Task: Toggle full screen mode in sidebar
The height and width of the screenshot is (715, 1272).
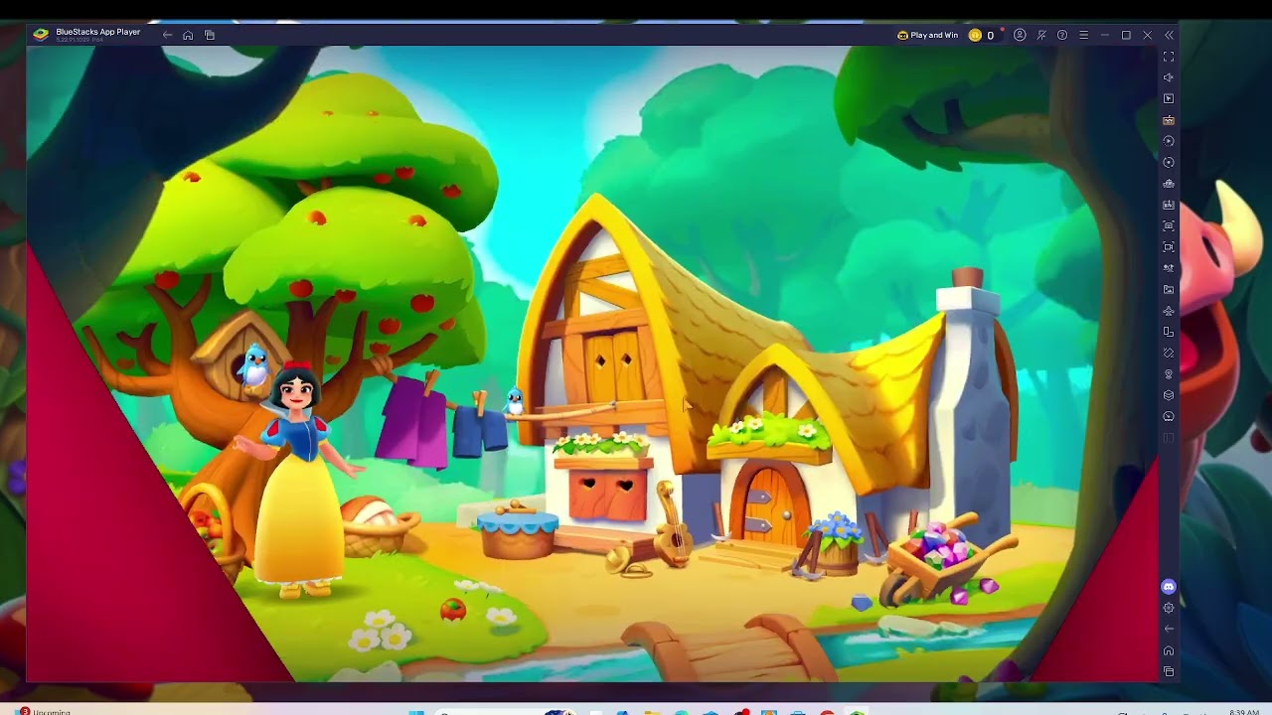Action: coord(1169,57)
